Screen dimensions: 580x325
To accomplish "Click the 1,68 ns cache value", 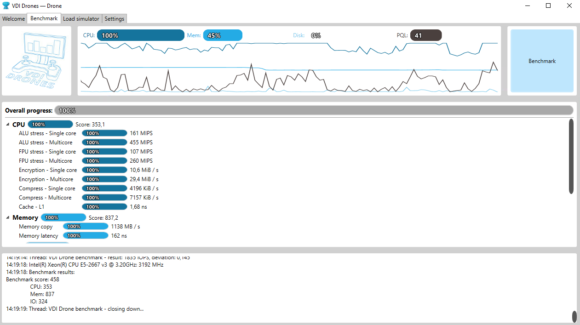I will click(138, 207).
